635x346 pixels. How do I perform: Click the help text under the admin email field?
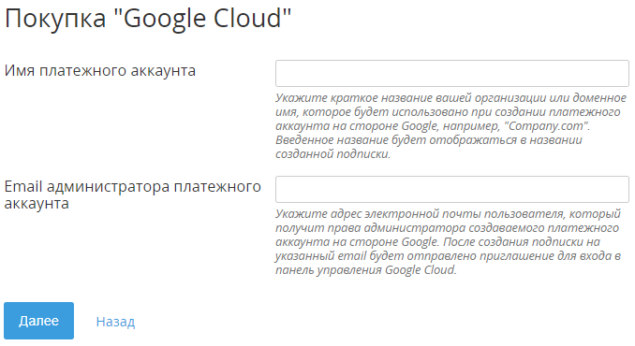tap(449, 241)
